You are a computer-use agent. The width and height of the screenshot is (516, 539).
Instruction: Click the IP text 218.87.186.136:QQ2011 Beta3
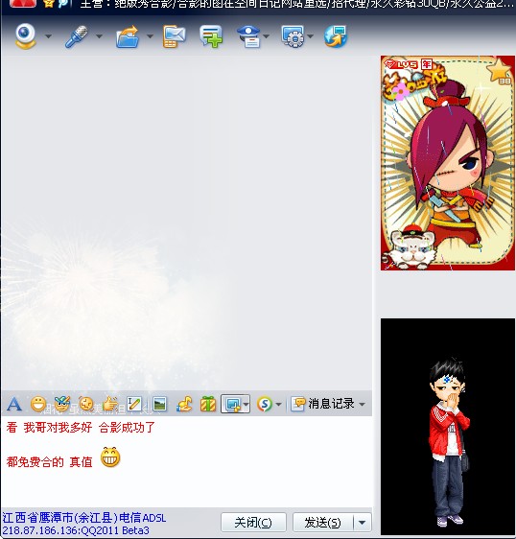pyautogui.click(x=76, y=530)
